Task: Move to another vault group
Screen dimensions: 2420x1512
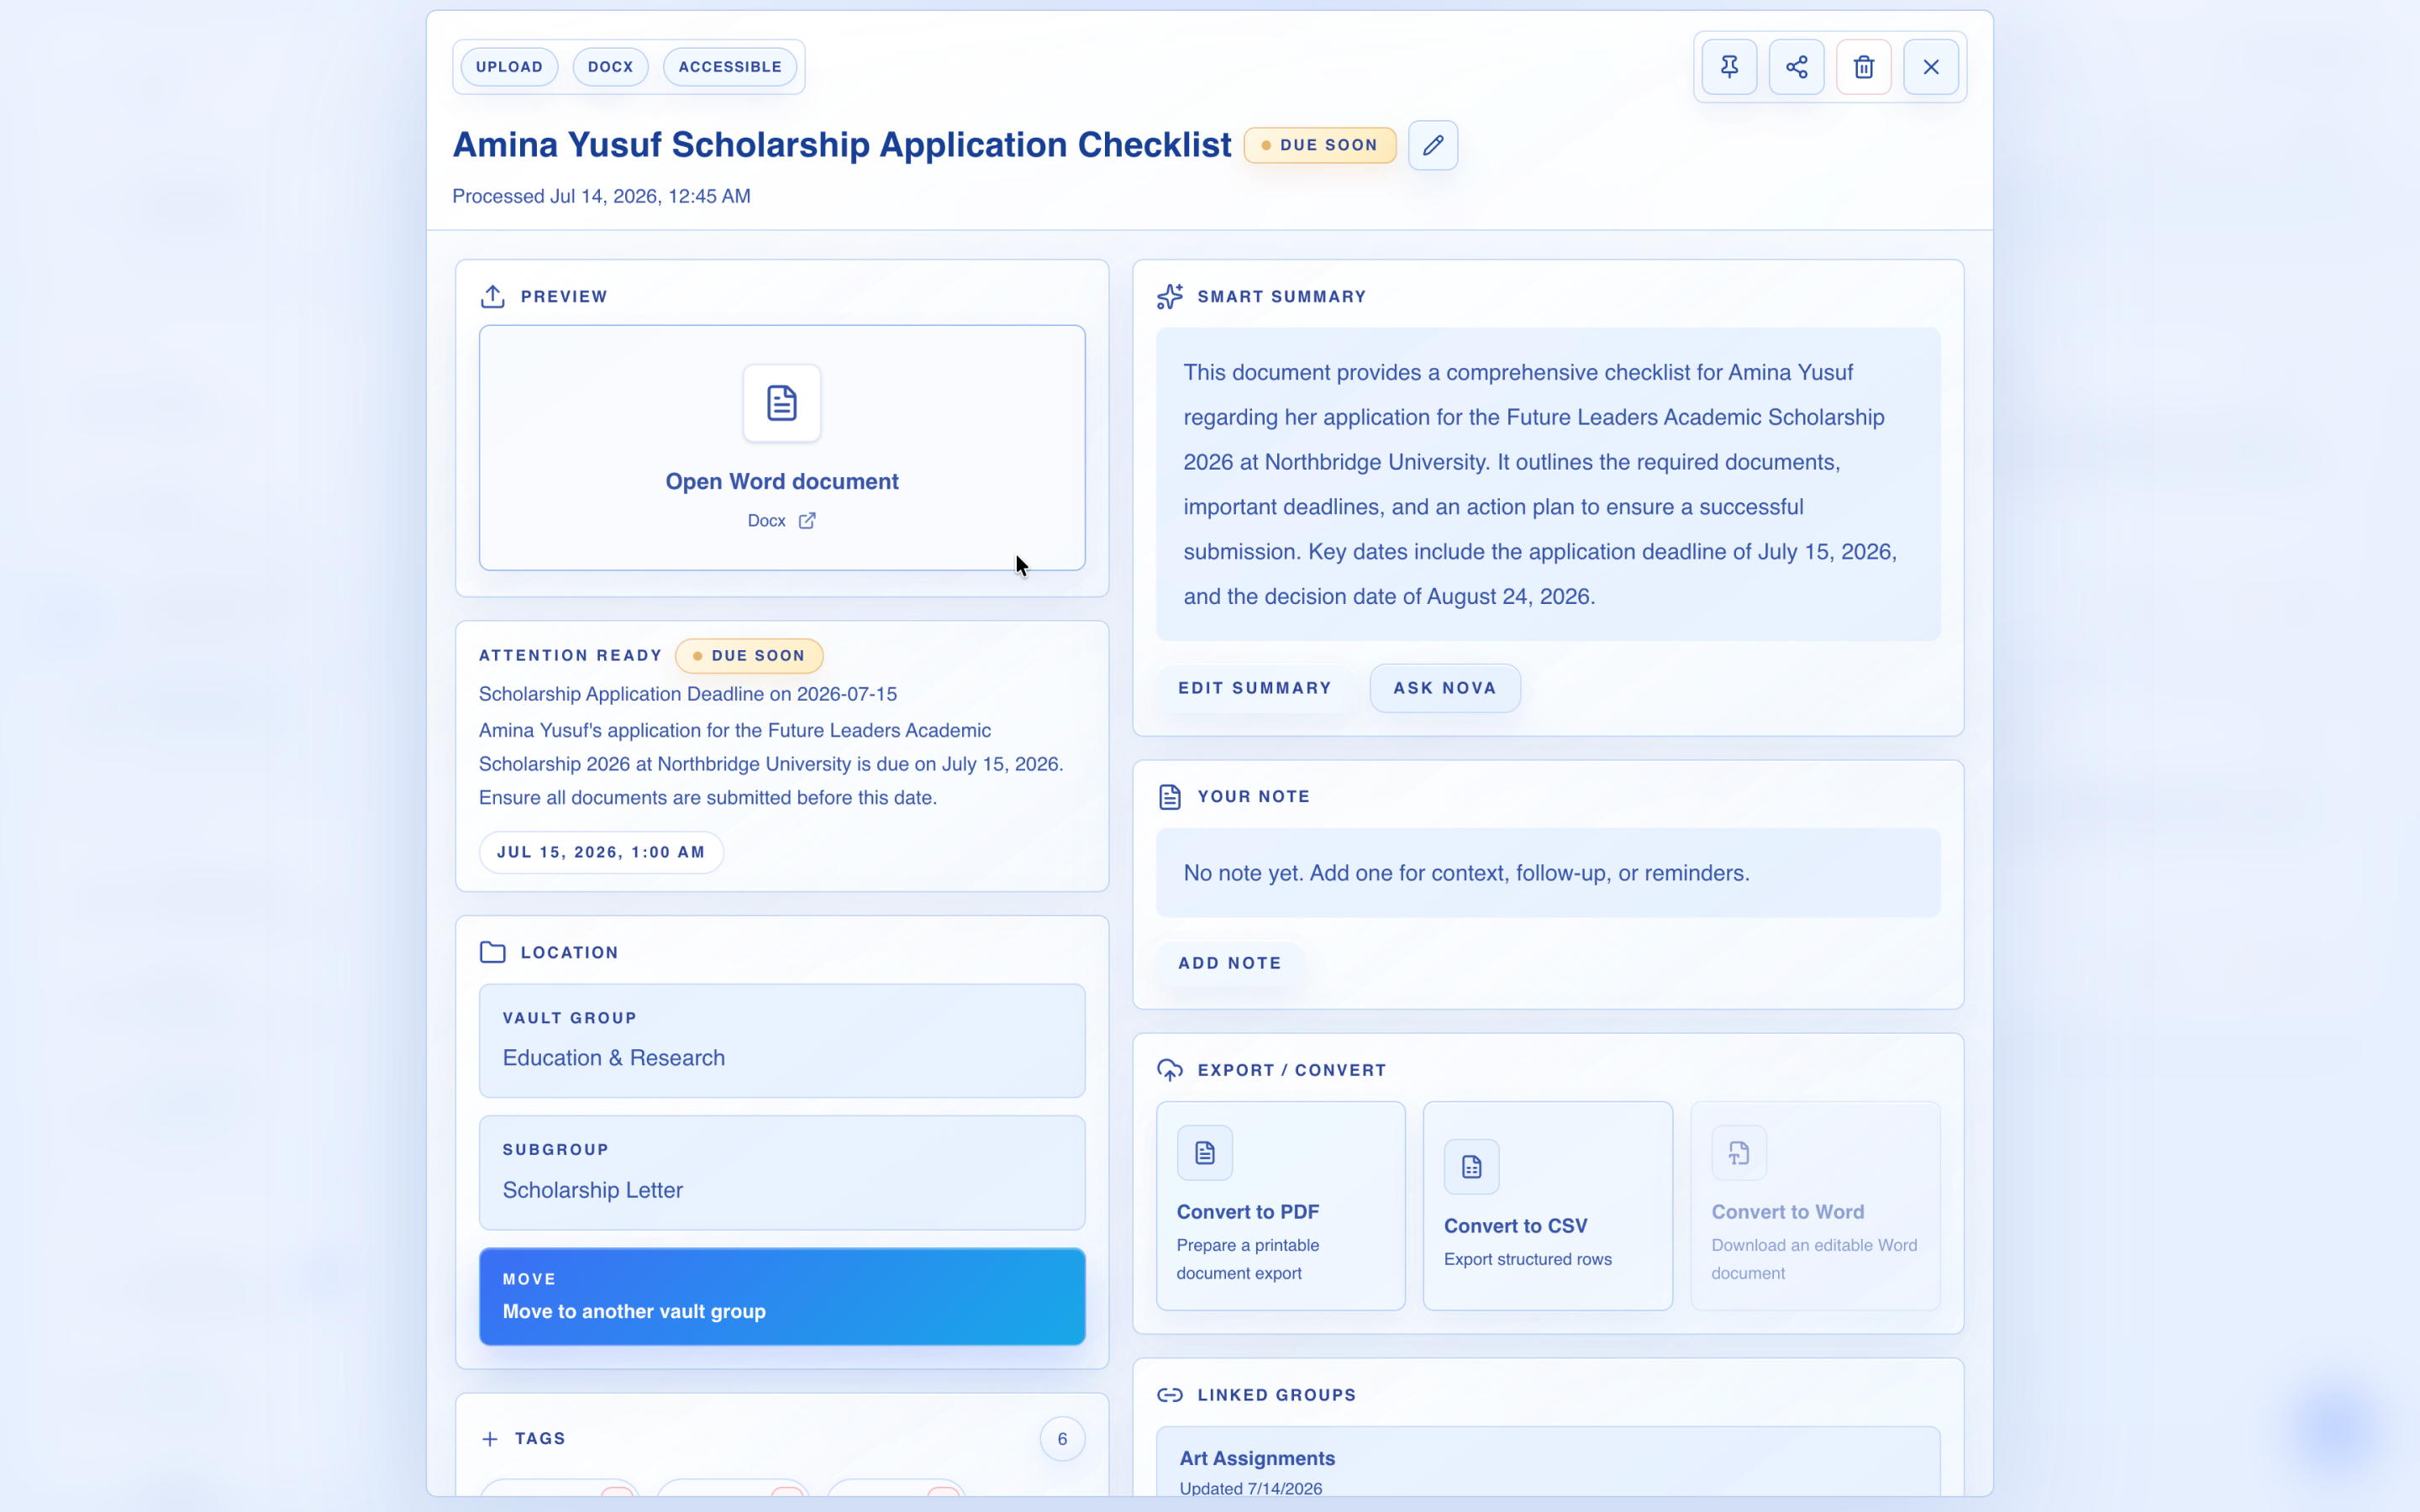Action: pos(782,1297)
